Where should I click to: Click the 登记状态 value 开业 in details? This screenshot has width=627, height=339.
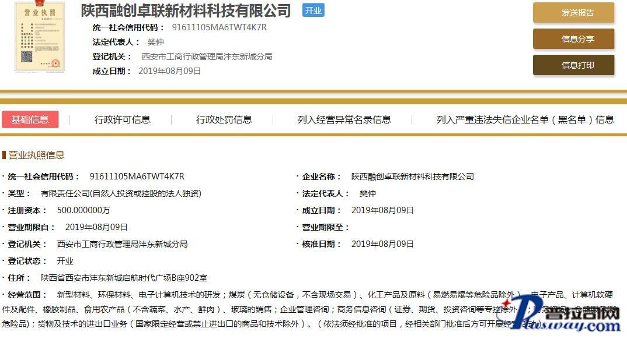tap(65, 261)
